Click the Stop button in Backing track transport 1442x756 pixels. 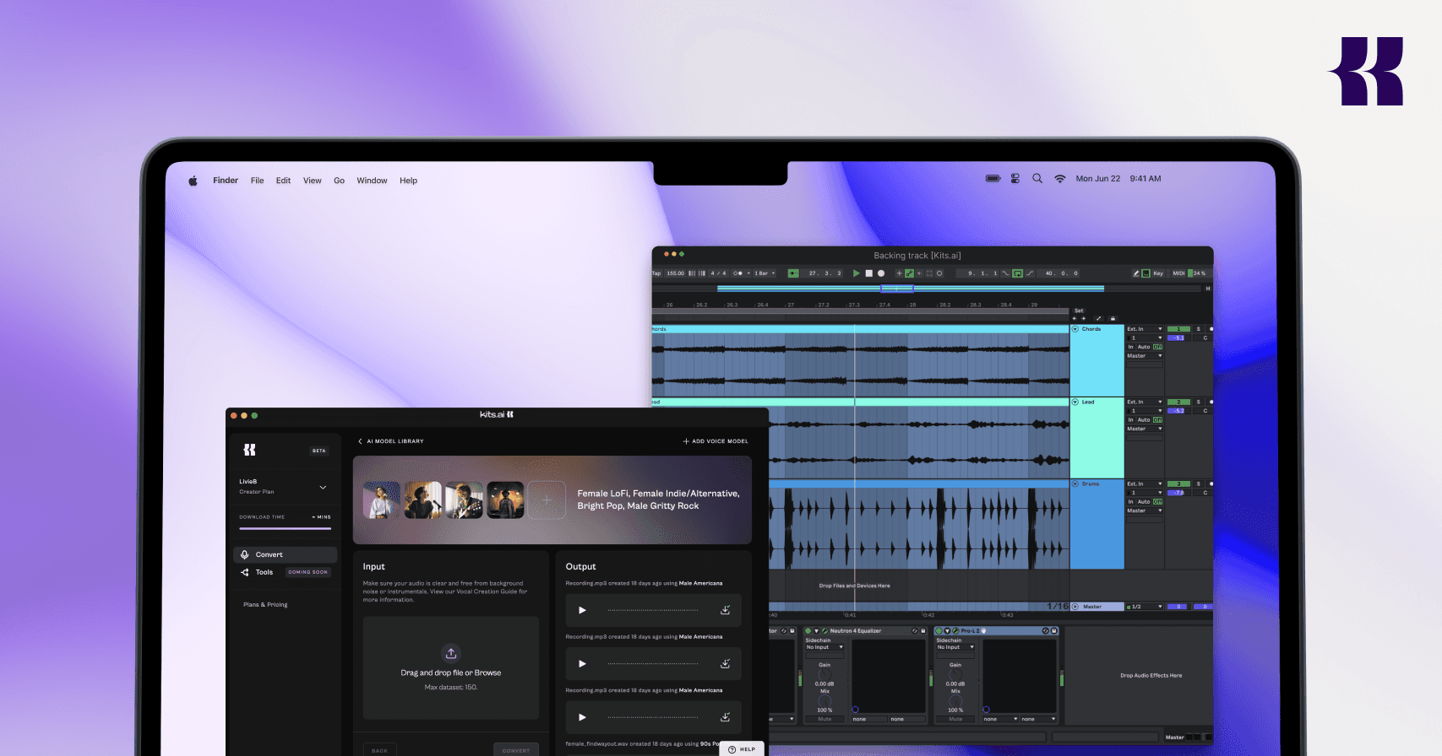868,273
